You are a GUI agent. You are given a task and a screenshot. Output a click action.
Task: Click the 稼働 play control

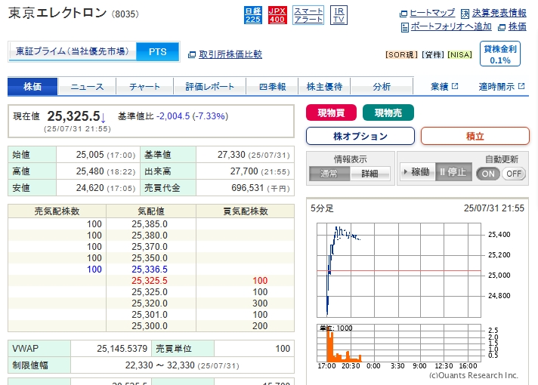click(x=418, y=172)
